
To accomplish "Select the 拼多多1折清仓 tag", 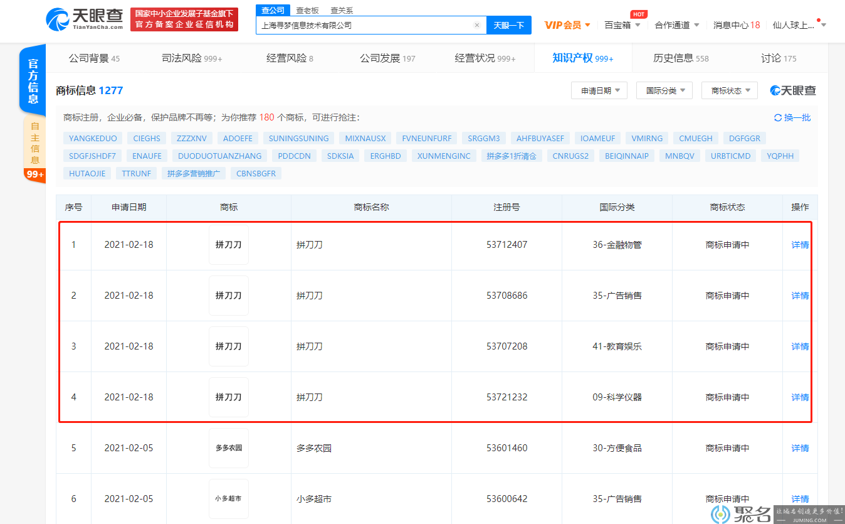I will coord(512,156).
